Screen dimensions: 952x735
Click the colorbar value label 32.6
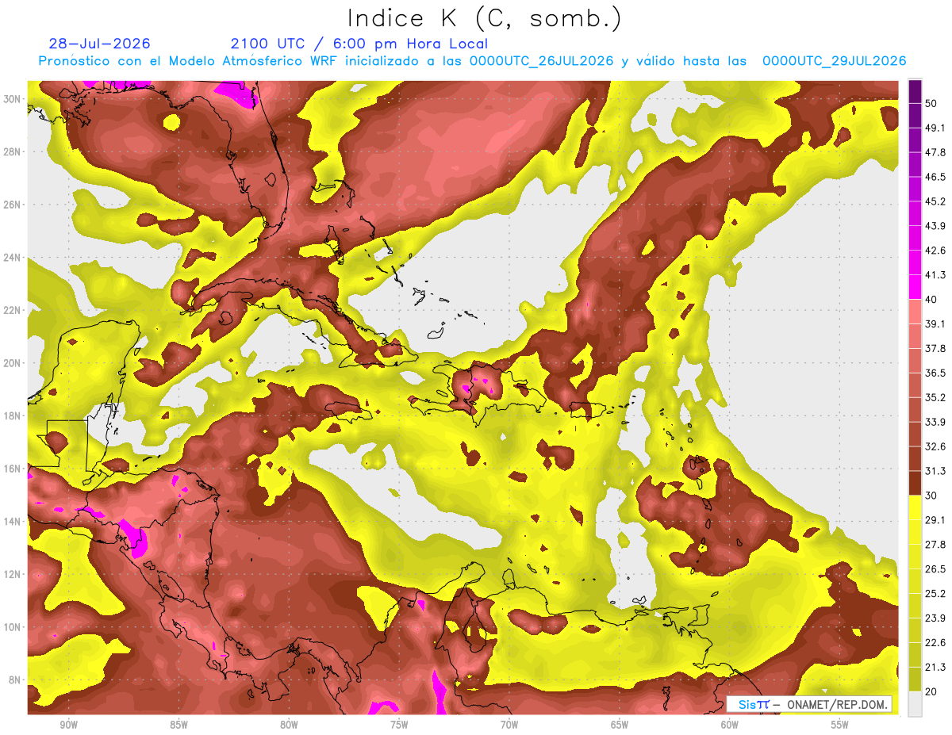(x=935, y=446)
